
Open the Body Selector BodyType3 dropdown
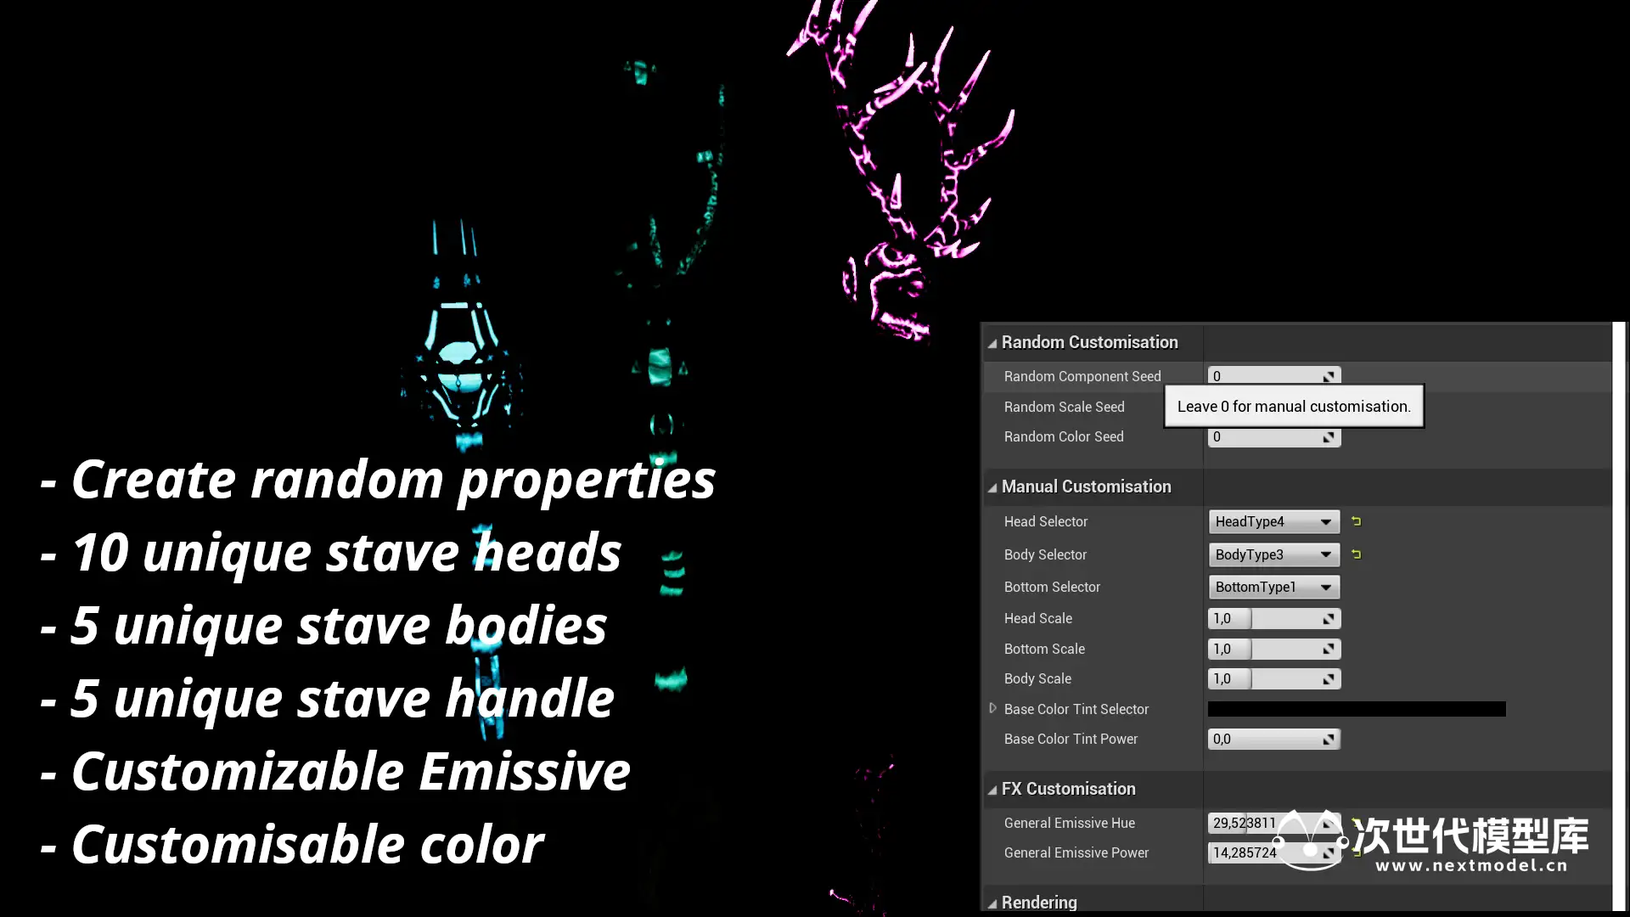[x=1273, y=554]
